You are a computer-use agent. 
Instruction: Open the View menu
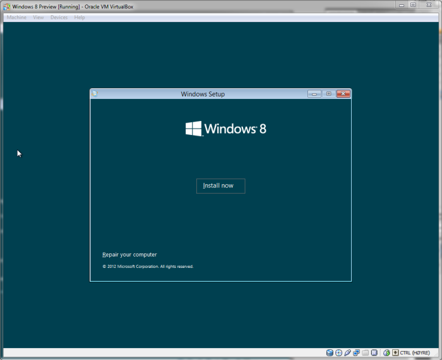pyautogui.click(x=39, y=17)
